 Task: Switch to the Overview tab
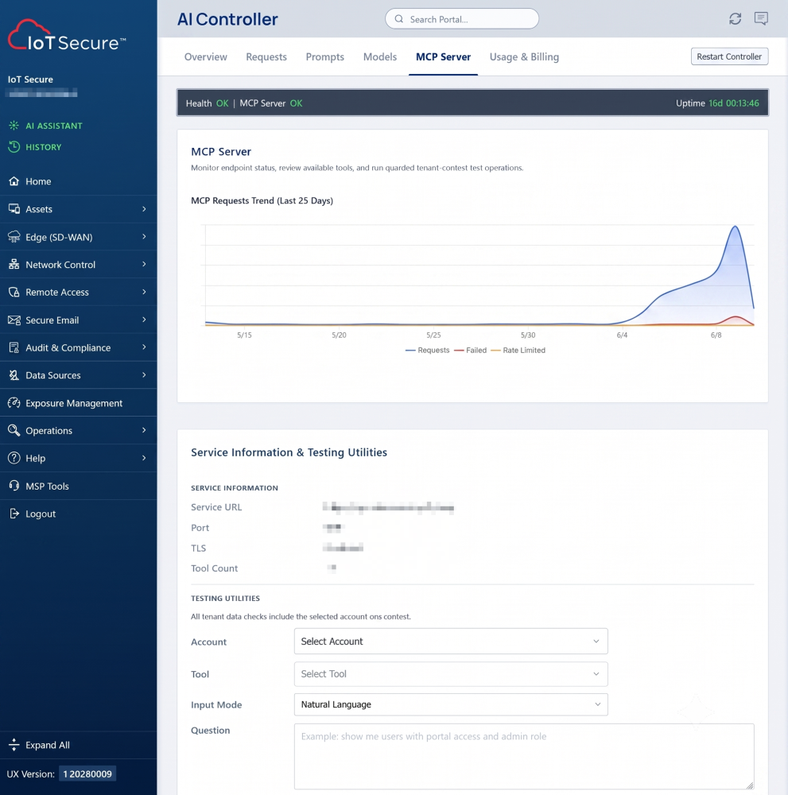[205, 56]
